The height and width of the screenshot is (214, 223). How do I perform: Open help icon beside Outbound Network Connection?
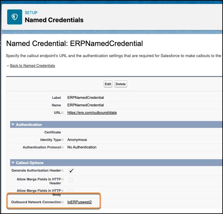pos(62,202)
